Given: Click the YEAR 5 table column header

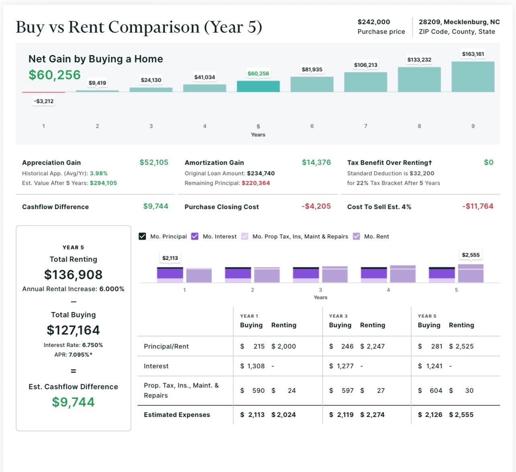Looking at the screenshot, I should pyautogui.click(x=427, y=316).
